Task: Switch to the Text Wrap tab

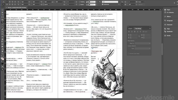Action: (138, 29)
